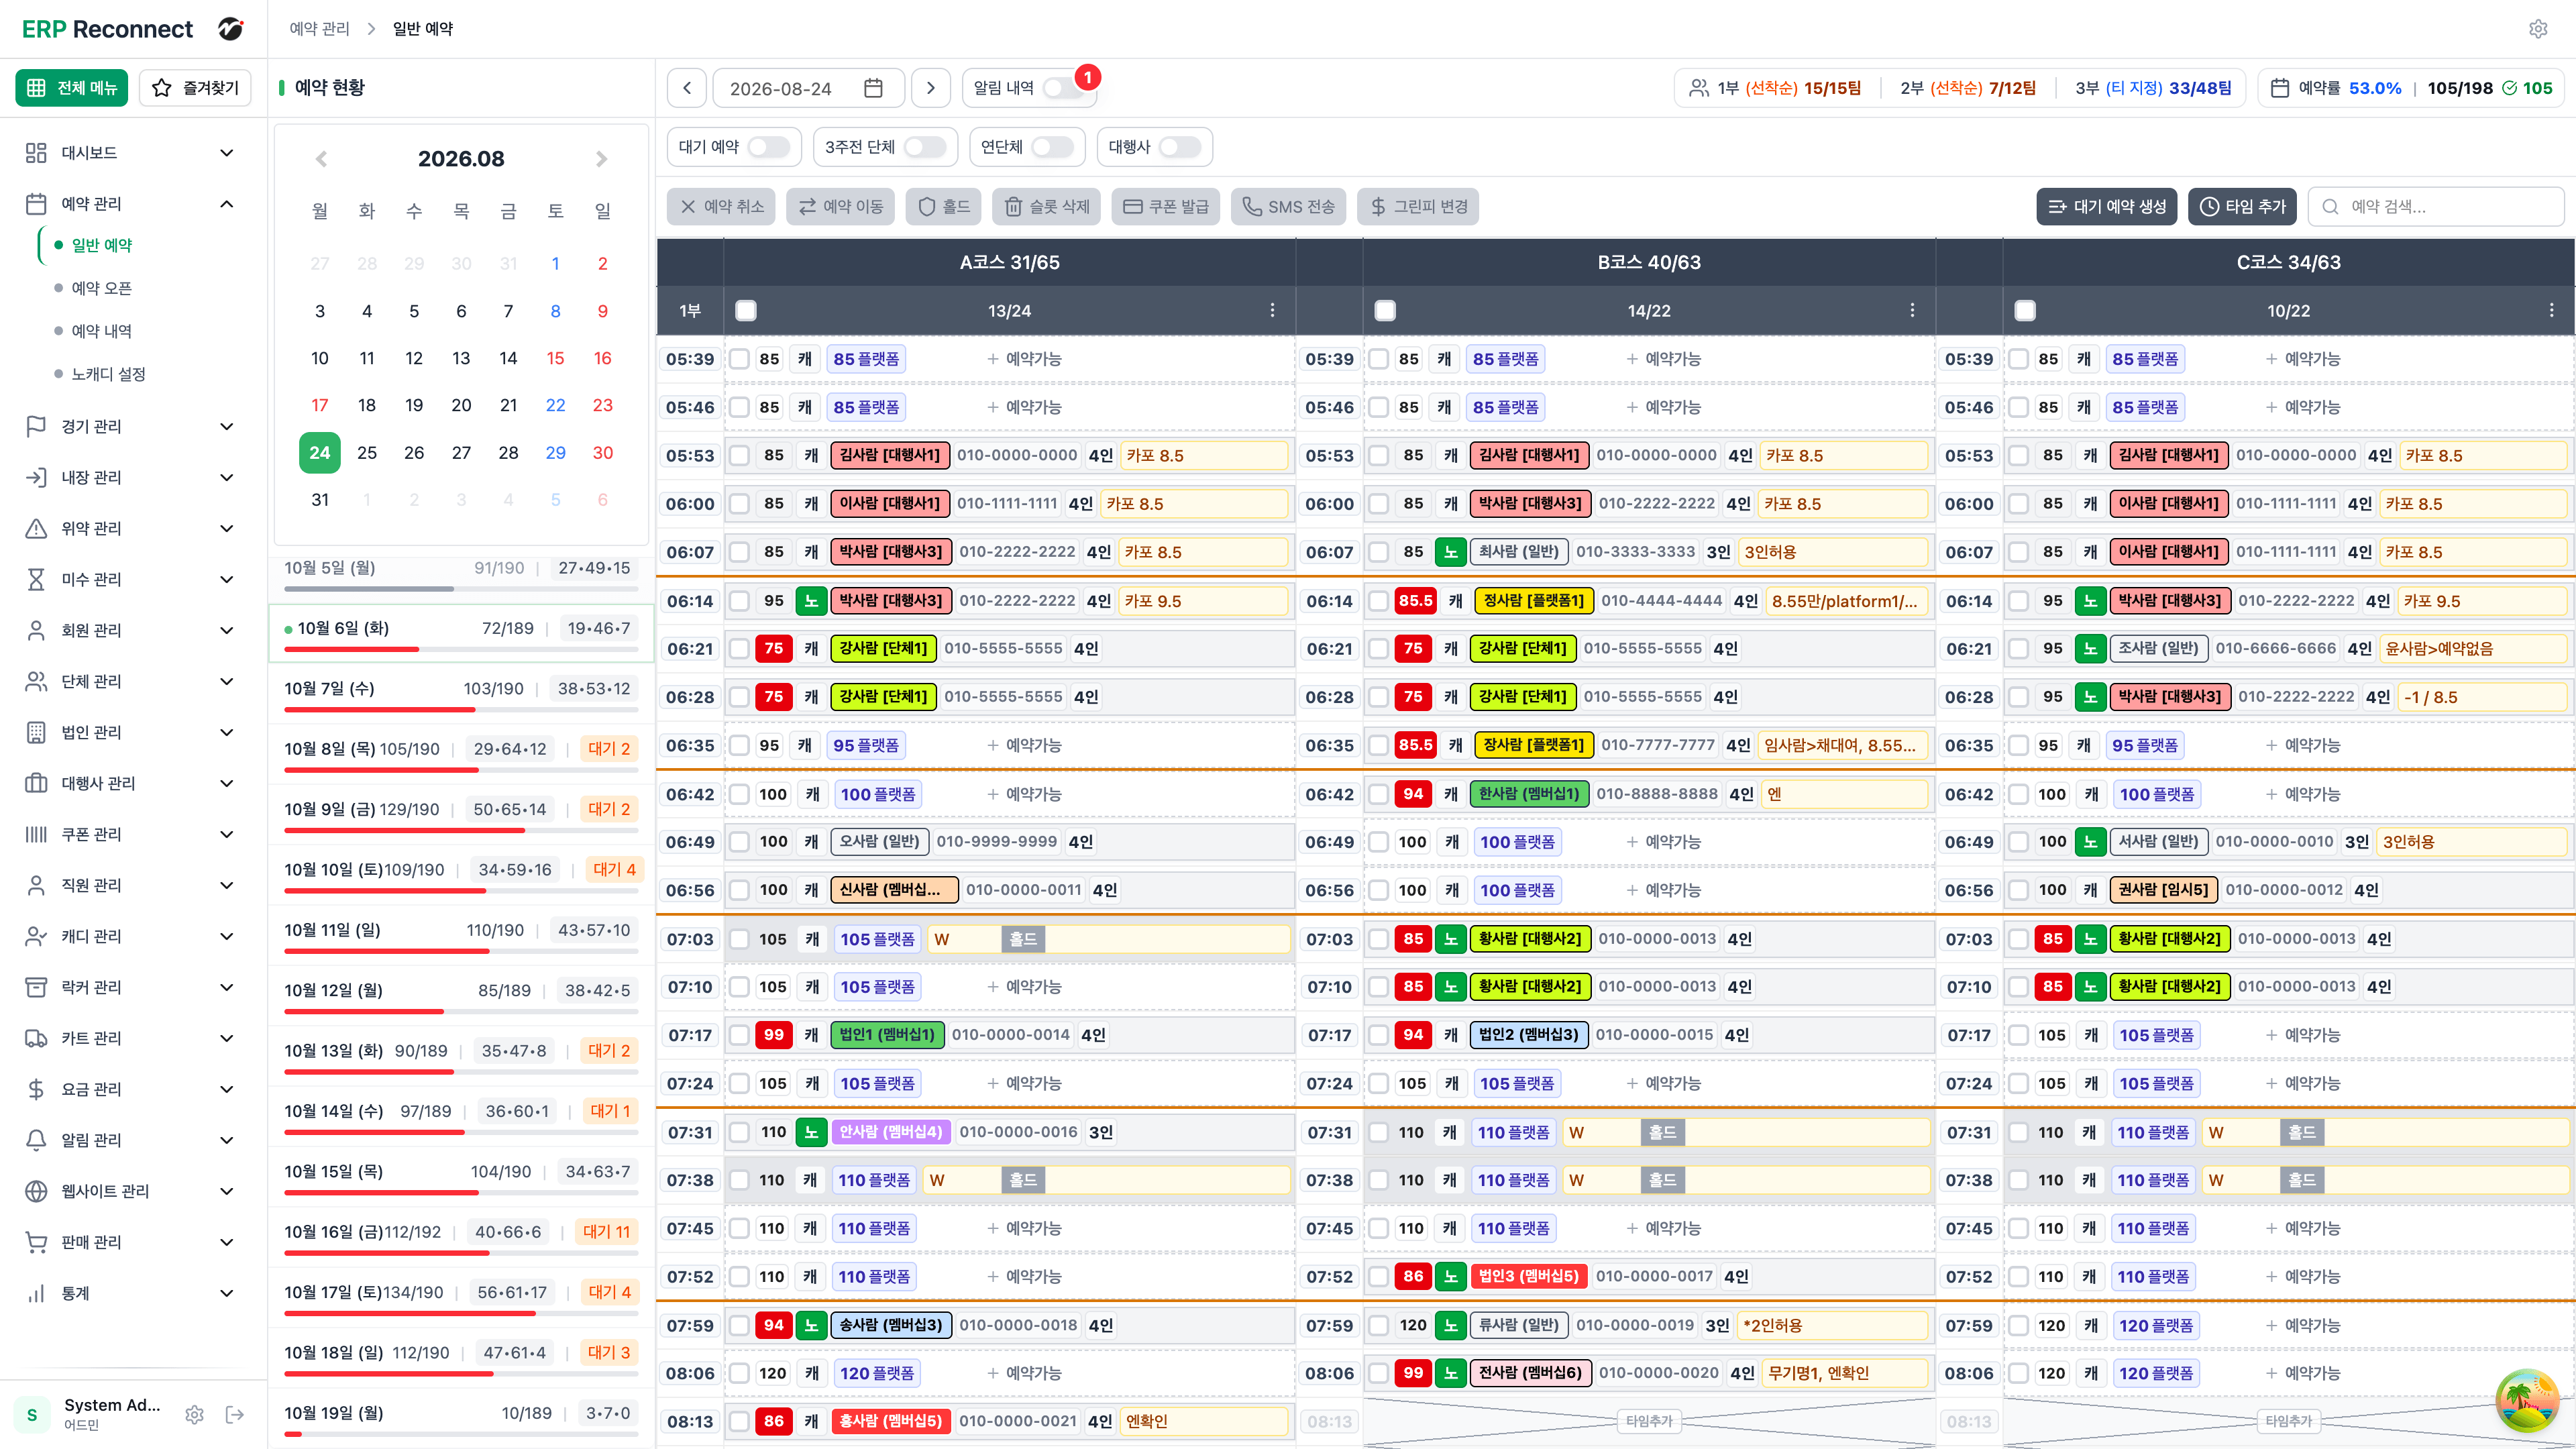Click the 그린피 변경 toolbar button
The image size is (2576, 1449).
click(1418, 207)
